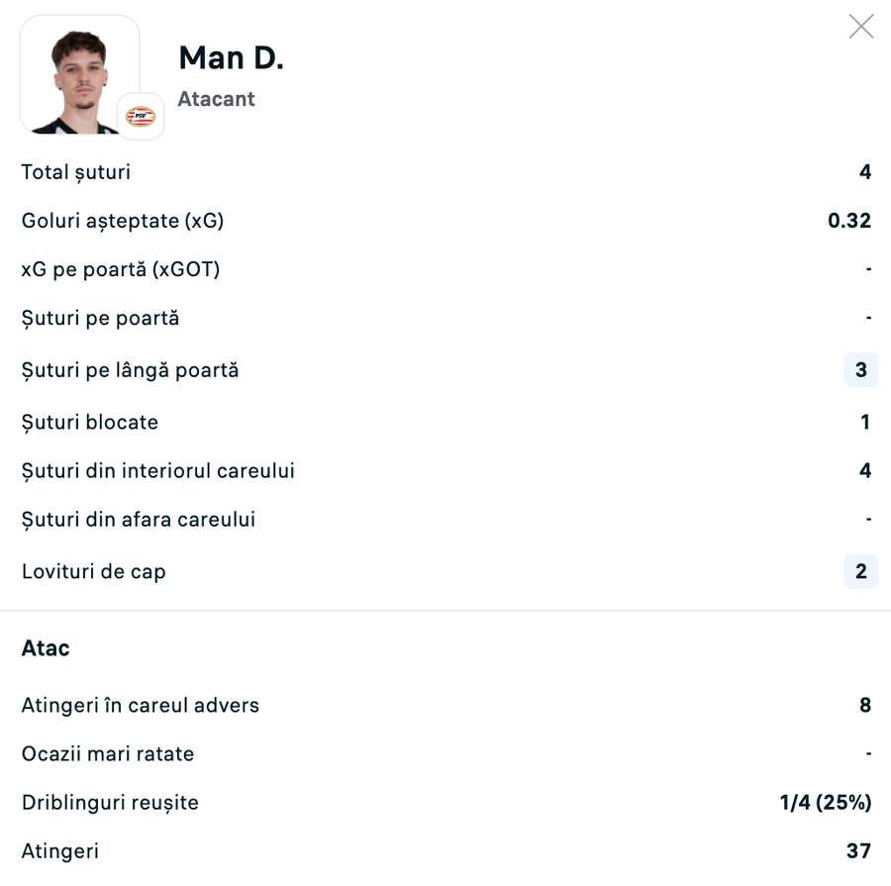Click the highlighted Lovituri de cap value 2

860,571
